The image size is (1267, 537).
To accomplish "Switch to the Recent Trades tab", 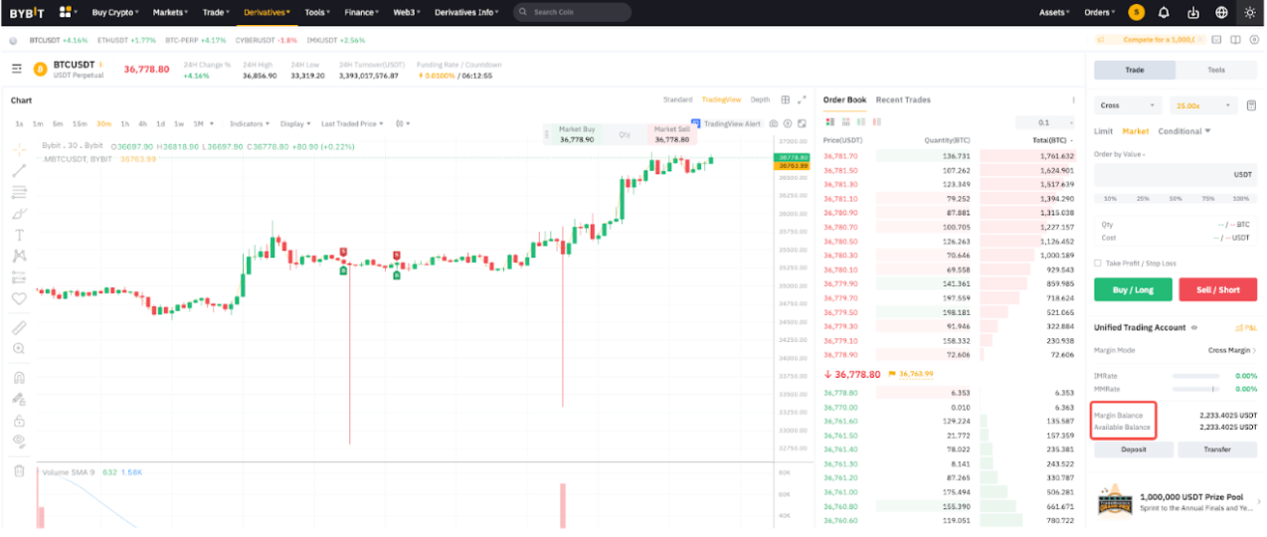I will tap(903, 99).
